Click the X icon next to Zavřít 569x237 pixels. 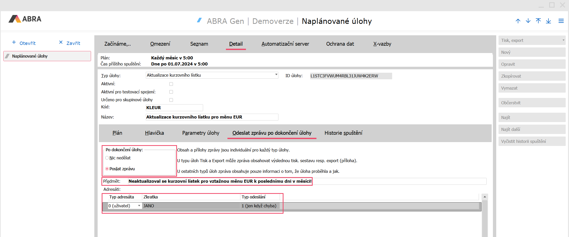(61, 42)
